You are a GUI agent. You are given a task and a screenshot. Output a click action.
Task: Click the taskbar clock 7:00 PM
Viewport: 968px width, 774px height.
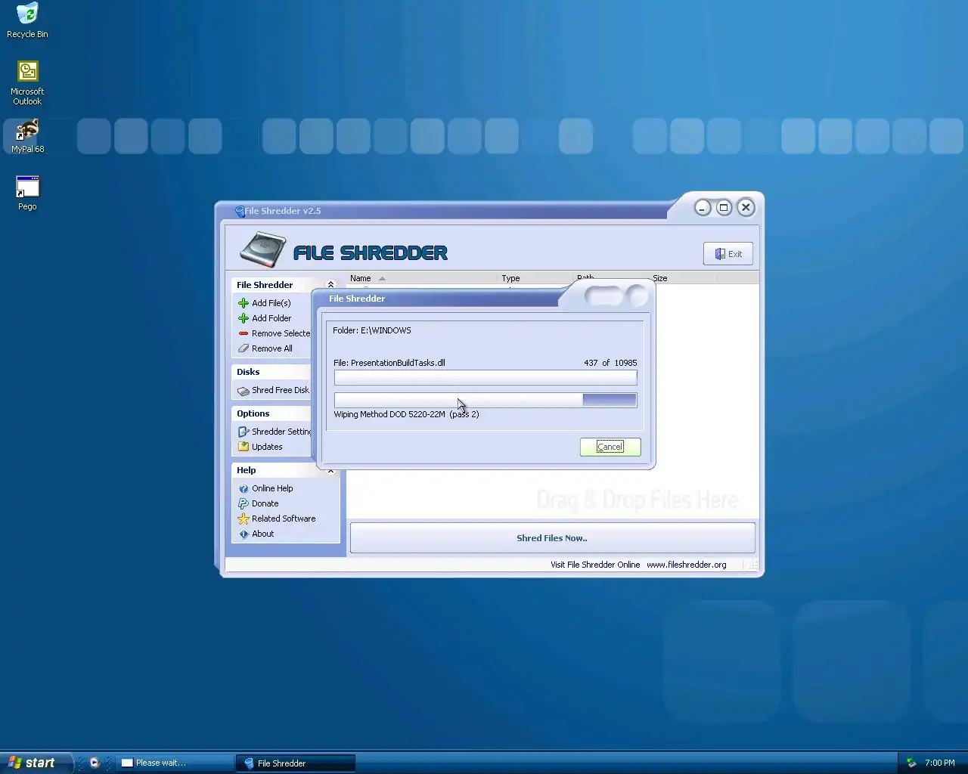[x=939, y=763]
